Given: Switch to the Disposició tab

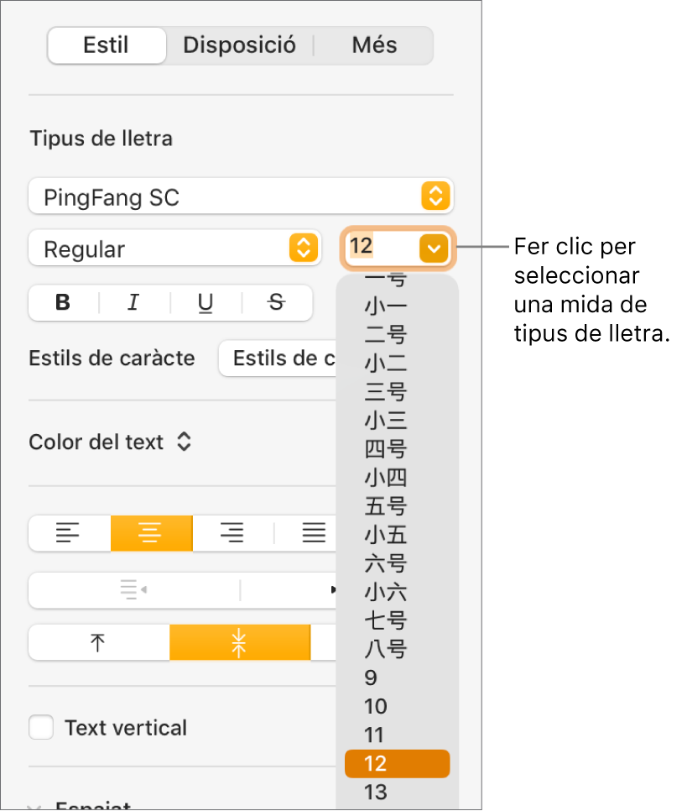Looking at the screenshot, I should (239, 45).
